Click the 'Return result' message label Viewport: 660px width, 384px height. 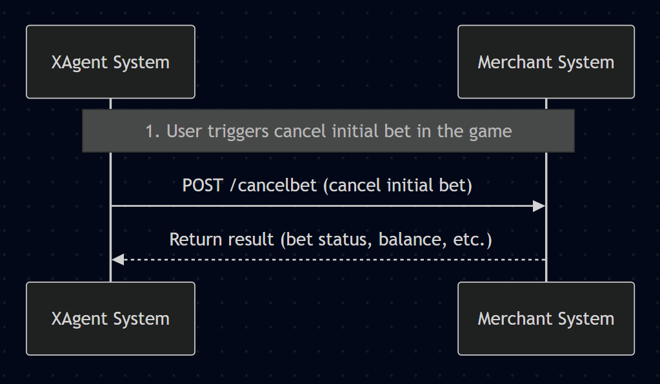pos(330,240)
